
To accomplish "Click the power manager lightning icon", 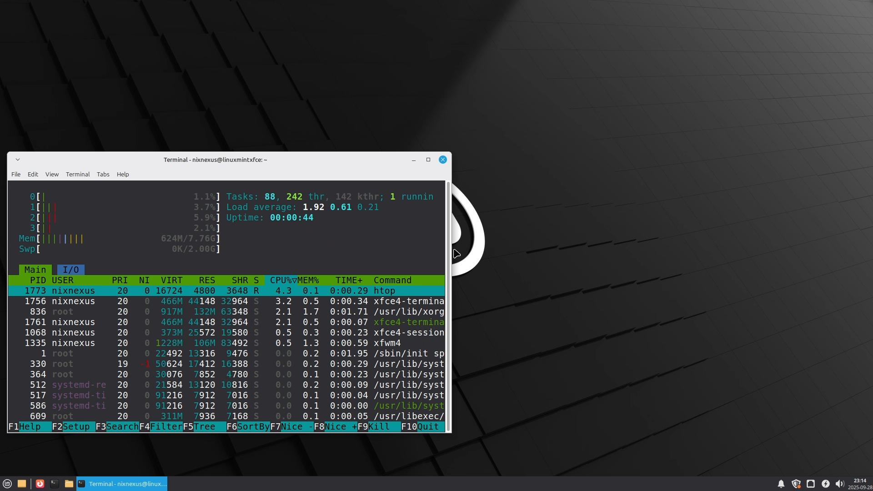I will 826,484.
